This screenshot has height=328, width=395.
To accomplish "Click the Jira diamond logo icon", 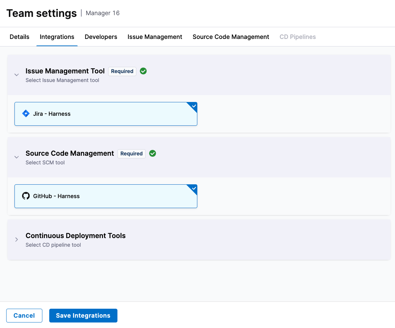I will coord(26,114).
